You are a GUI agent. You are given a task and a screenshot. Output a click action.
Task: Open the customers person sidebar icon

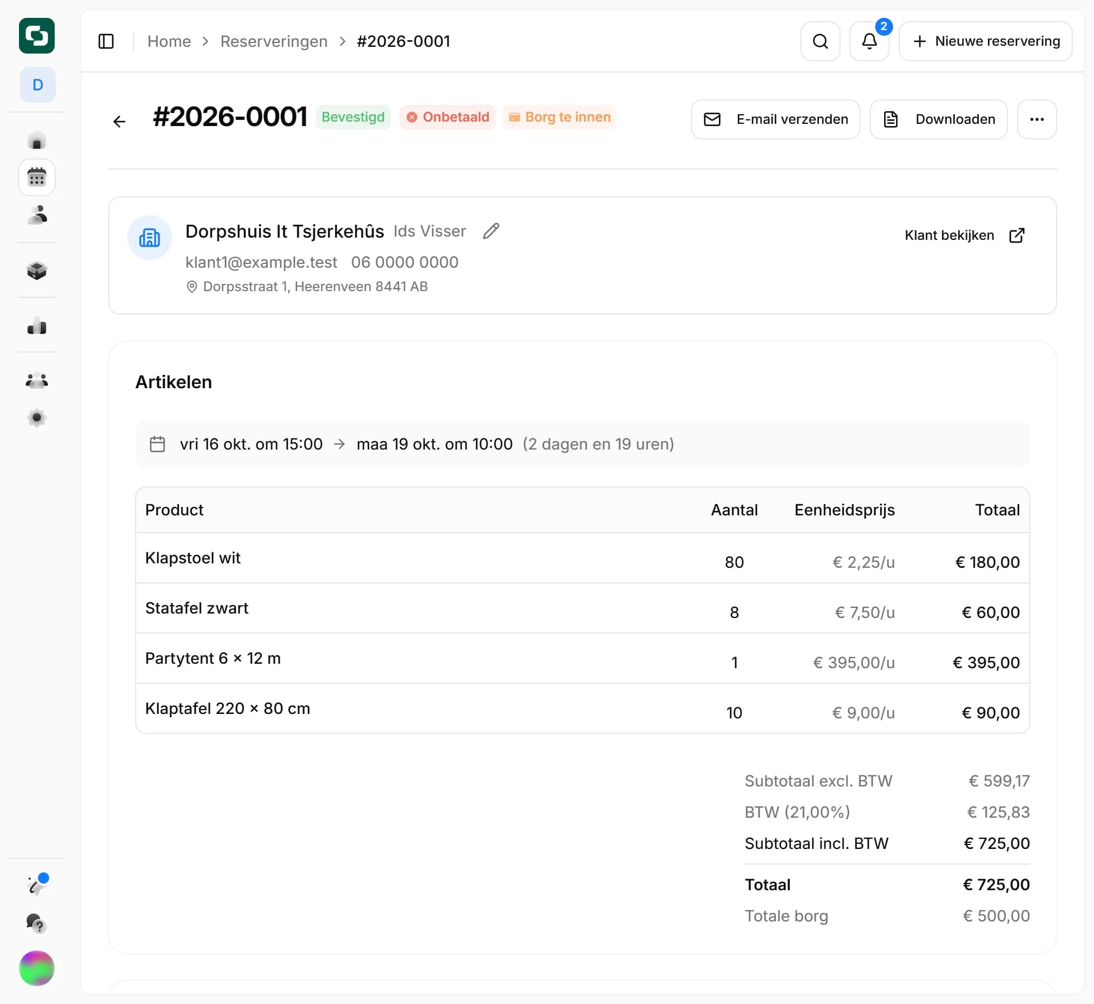(x=37, y=215)
